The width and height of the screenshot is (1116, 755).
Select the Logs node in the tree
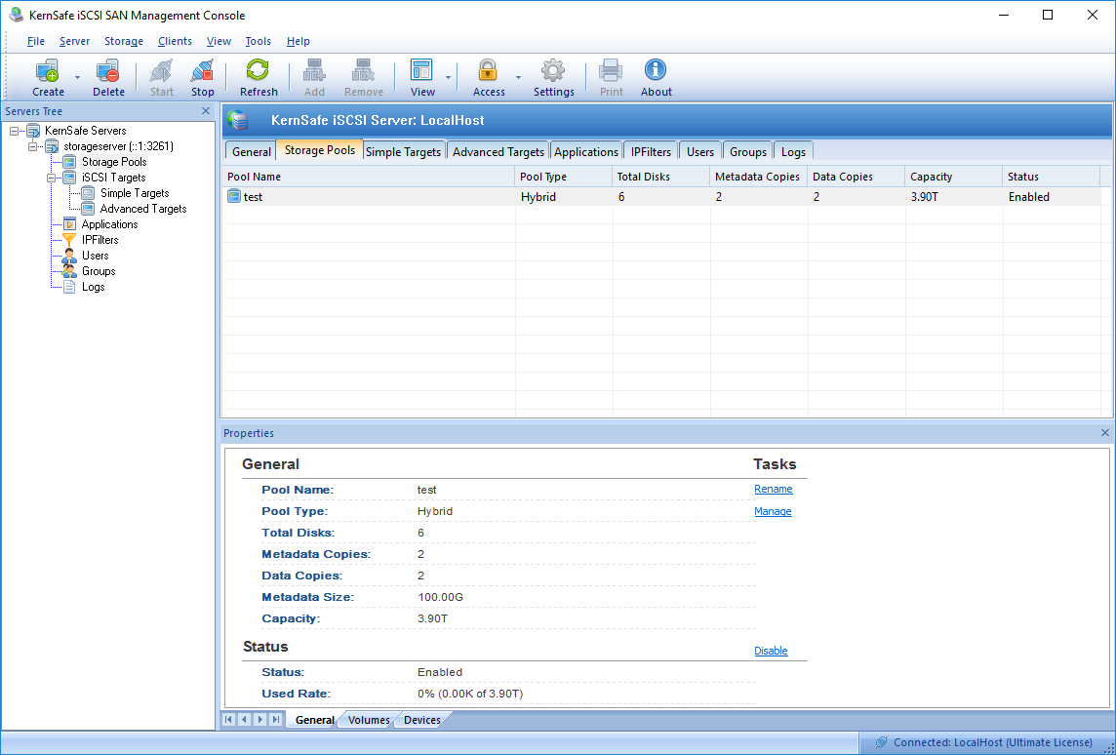click(x=93, y=286)
